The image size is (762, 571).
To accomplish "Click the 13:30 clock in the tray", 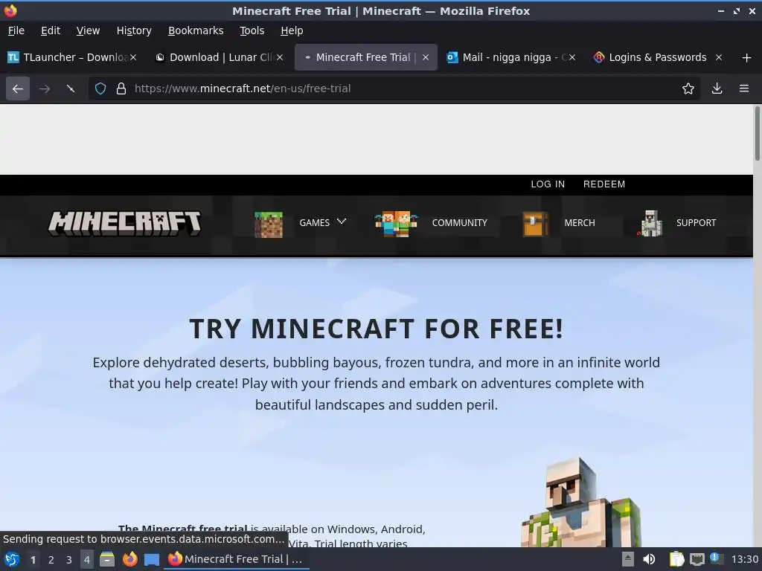I will click(x=744, y=559).
